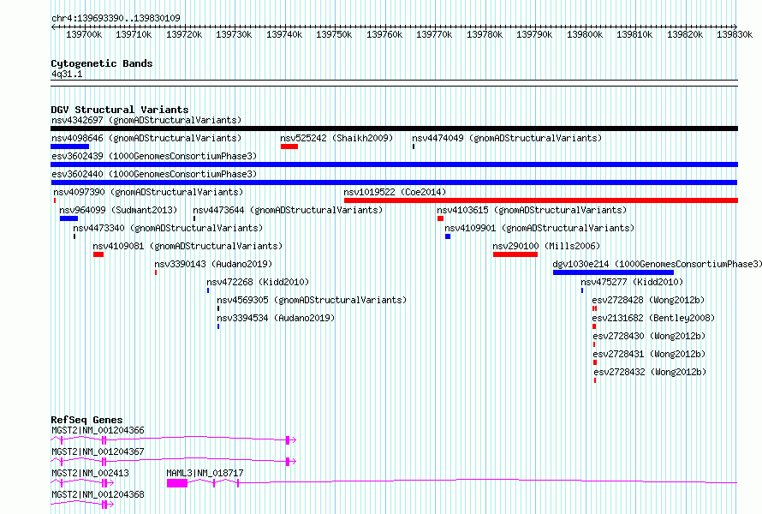Open esv2728432 (Wong2012b) label
Image resolution: width=762 pixels, height=514 pixels.
pos(650,372)
